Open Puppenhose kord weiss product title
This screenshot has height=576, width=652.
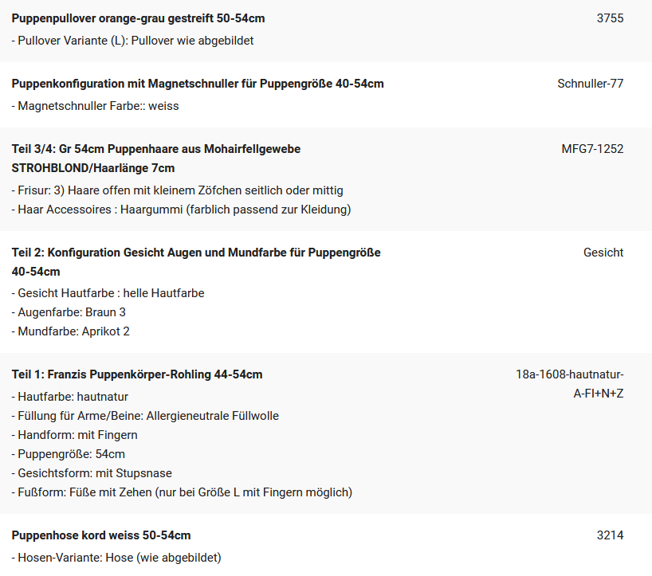pyautogui.click(x=101, y=535)
